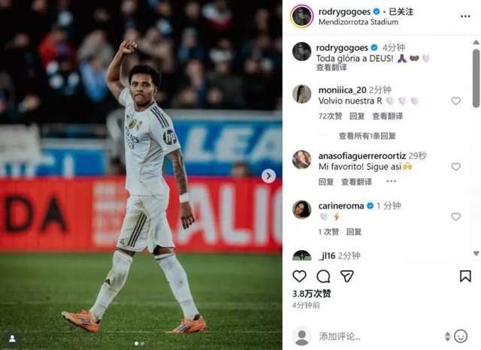Open options dots under anasofiaguerreroortiz comment
481x350 pixels.
(x=391, y=182)
